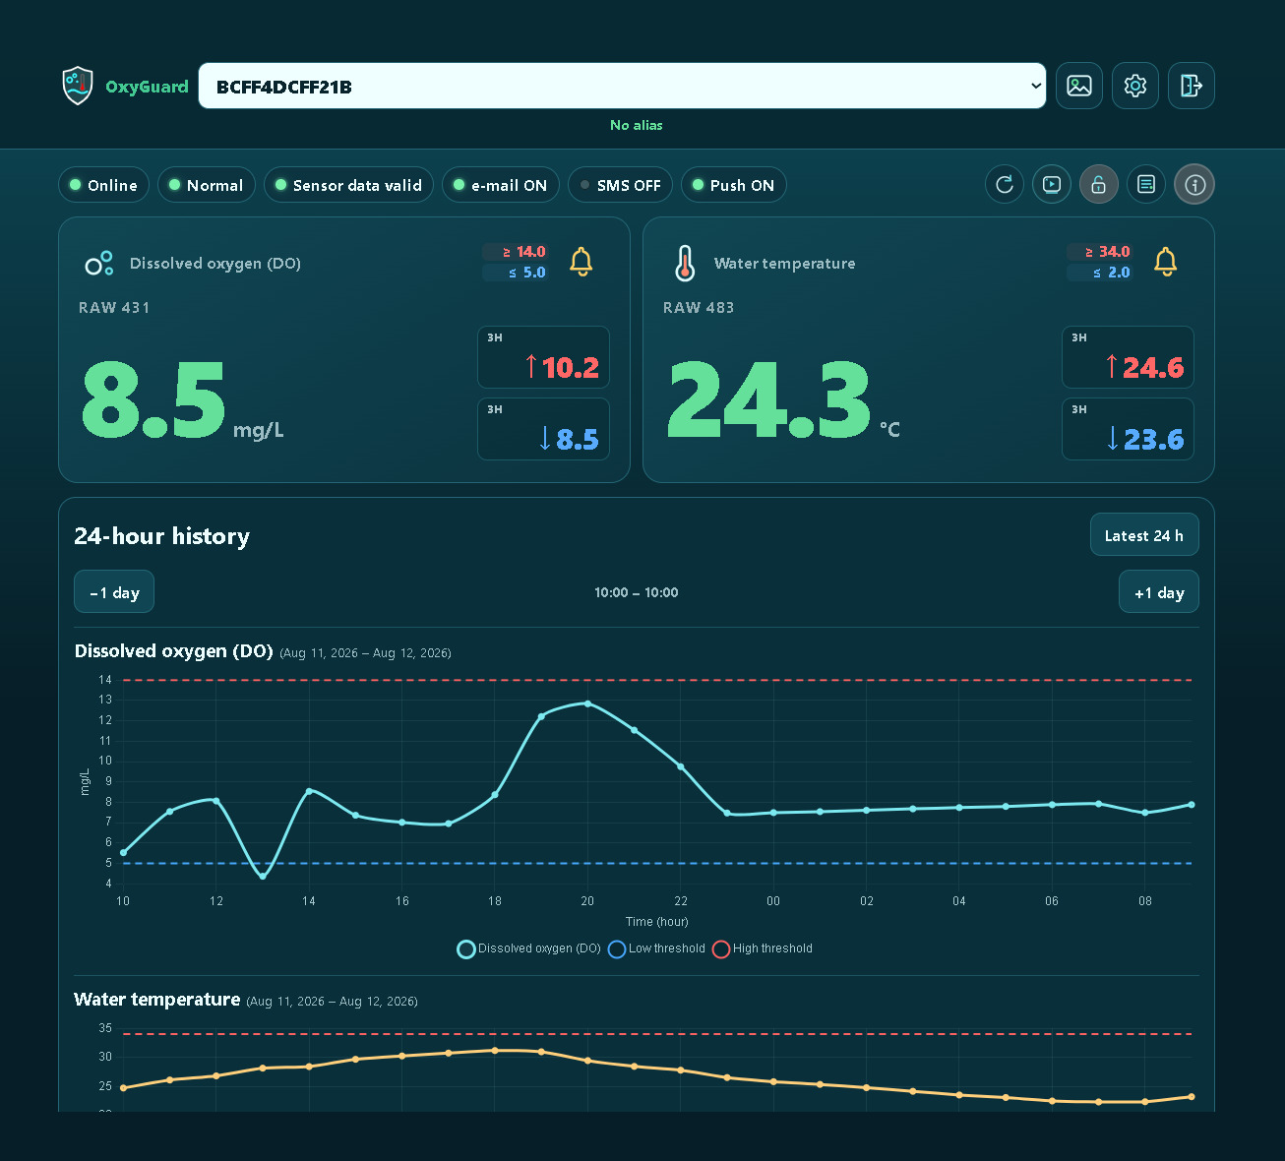
Task: Click the OxyGuard shield logo
Action: [x=77, y=86]
